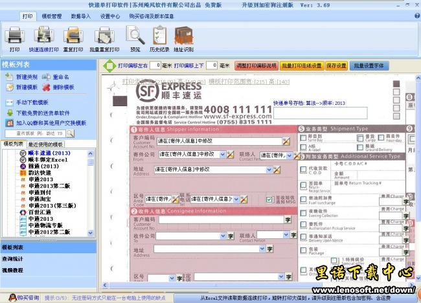Screen dimensions: 421x303
Task: Open consignee 联络人 dropdown arrow
Action: pos(286,235)
